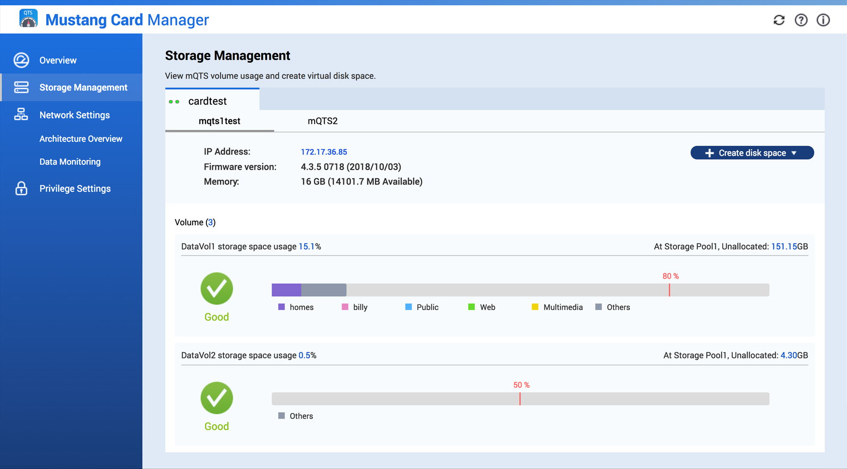Click DataVol2 Good status checkmark icon
Viewport: 847px width, 469px height.
pos(217,398)
